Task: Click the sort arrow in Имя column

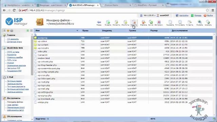Action: click(77, 30)
